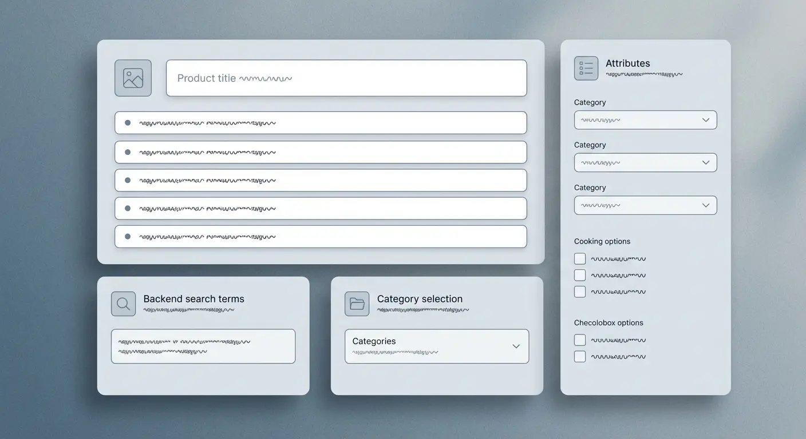Click the Category selection title text
This screenshot has height=439, width=806.
420,298
